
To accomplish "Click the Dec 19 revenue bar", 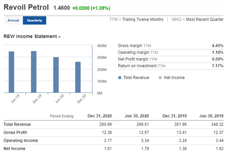I will click(x=34, y=72).
